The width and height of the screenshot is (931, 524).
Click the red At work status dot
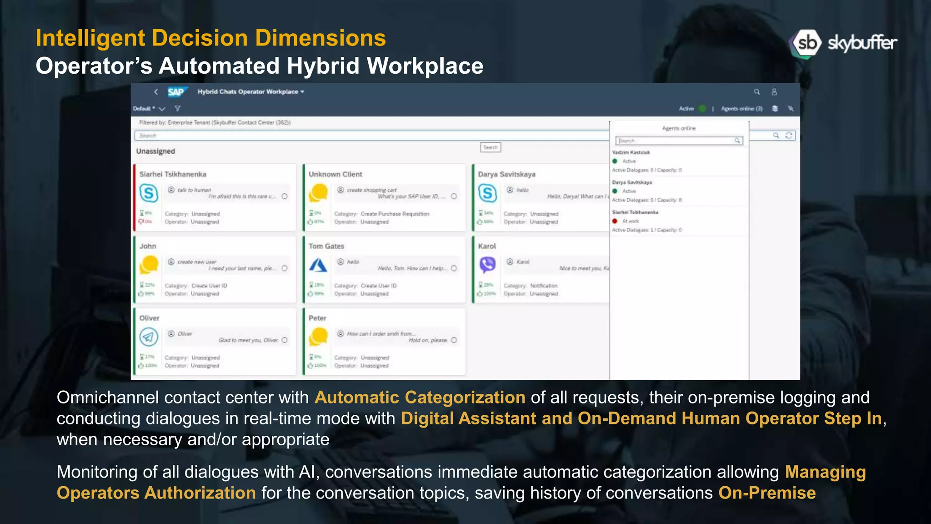click(615, 221)
